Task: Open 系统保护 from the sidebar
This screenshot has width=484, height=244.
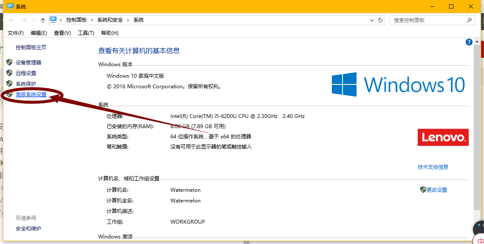Action: (x=26, y=84)
